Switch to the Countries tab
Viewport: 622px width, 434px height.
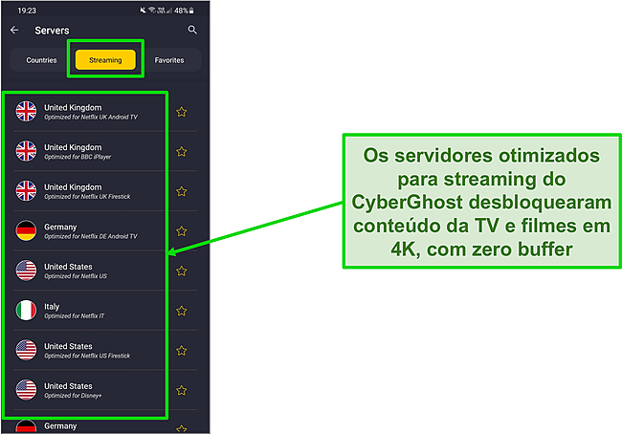(x=41, y=60)
